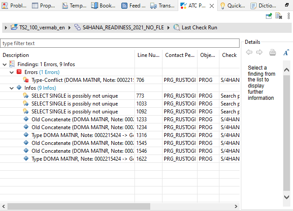Open the Bookmarks tab
This screenshot has height=211, width=293.
104,6
